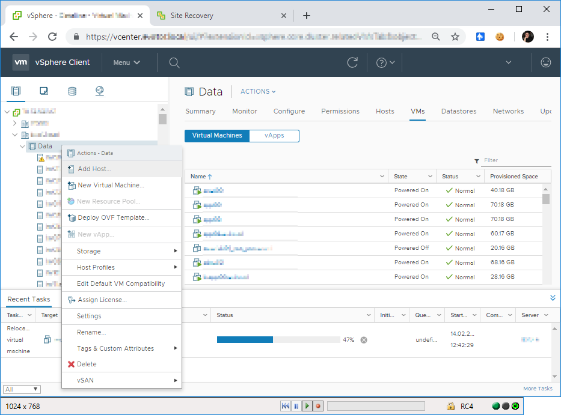
Task: Collapse Recent Tasks panel with double chevron
Action: (553, 298)
